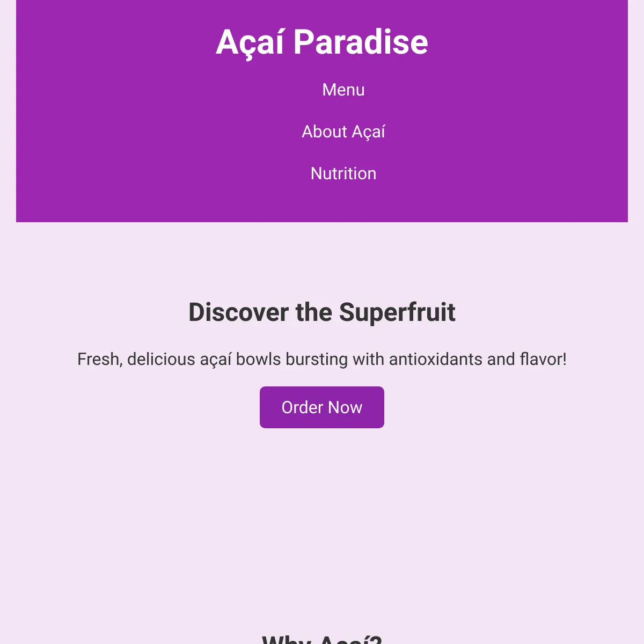Click the word Fresh starting the tagline

100,359
